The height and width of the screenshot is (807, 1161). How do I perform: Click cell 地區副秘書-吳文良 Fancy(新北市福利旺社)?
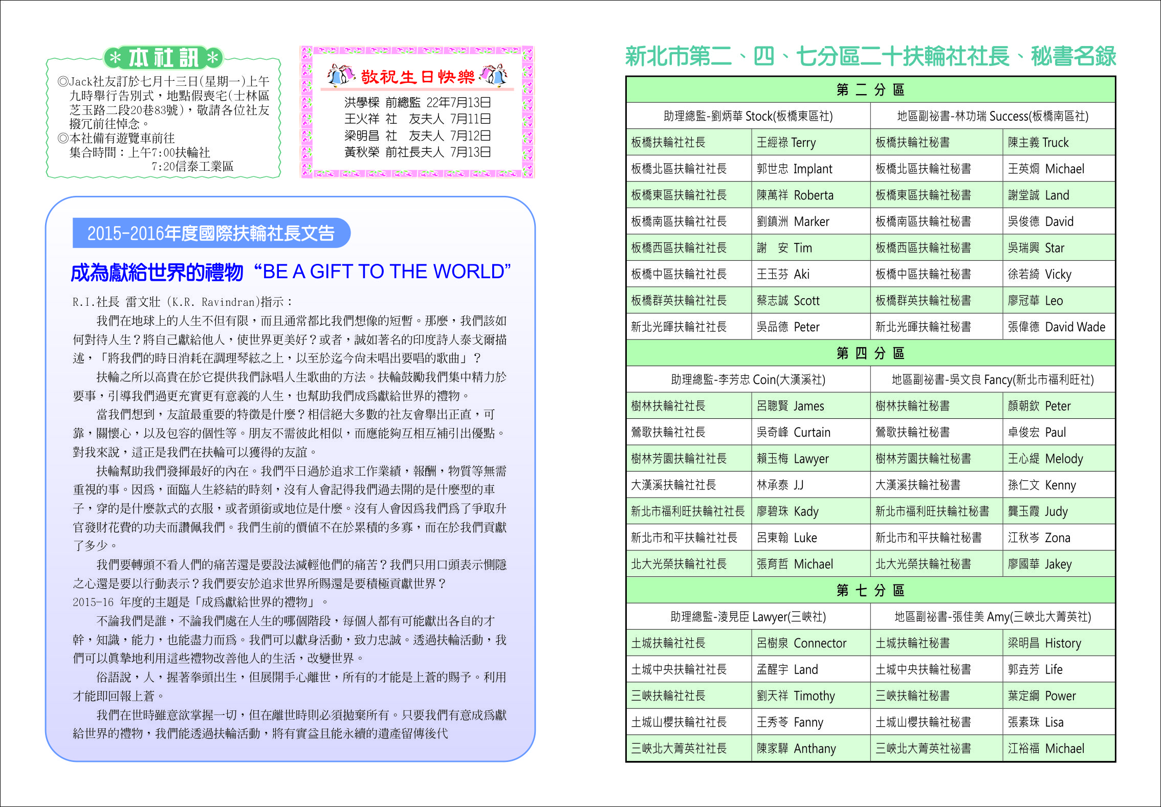pyautogui.click(x=993, y=379)
